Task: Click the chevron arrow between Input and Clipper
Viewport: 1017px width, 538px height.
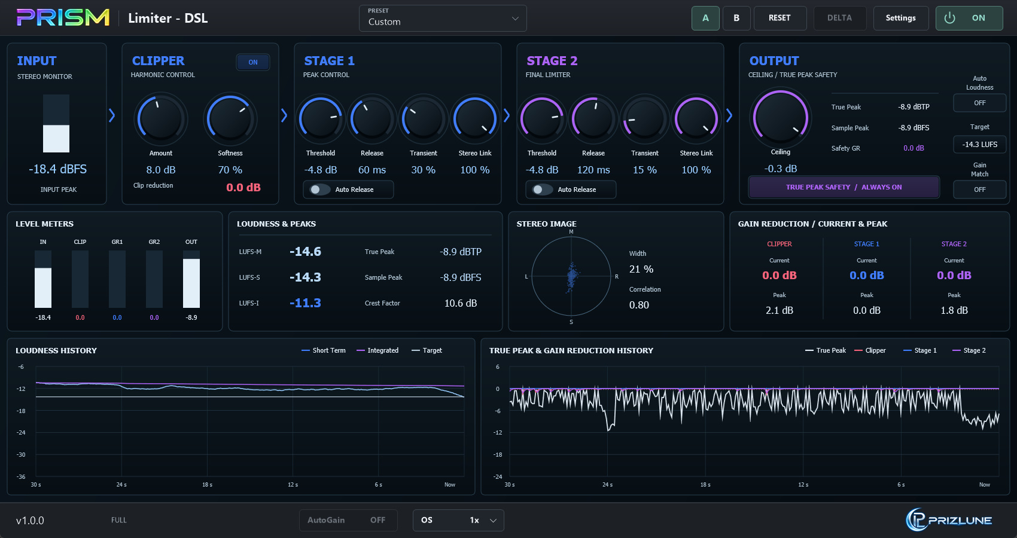Action: coord(112,115)
